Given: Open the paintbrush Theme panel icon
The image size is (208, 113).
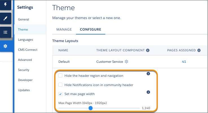Looking at the screenshot, I should 5,19.
